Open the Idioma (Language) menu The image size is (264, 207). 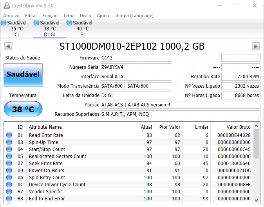134,16
